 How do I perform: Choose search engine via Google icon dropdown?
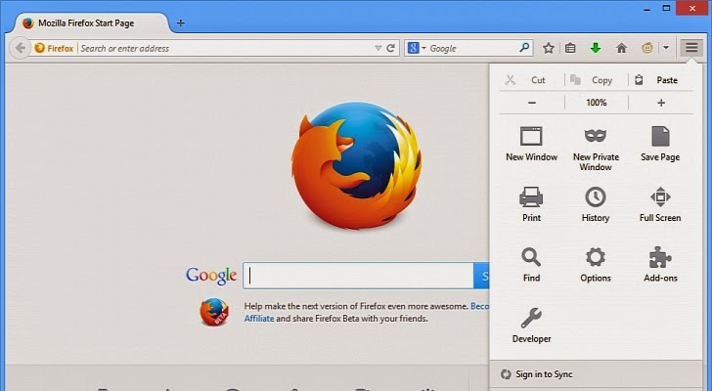point(417,48)
